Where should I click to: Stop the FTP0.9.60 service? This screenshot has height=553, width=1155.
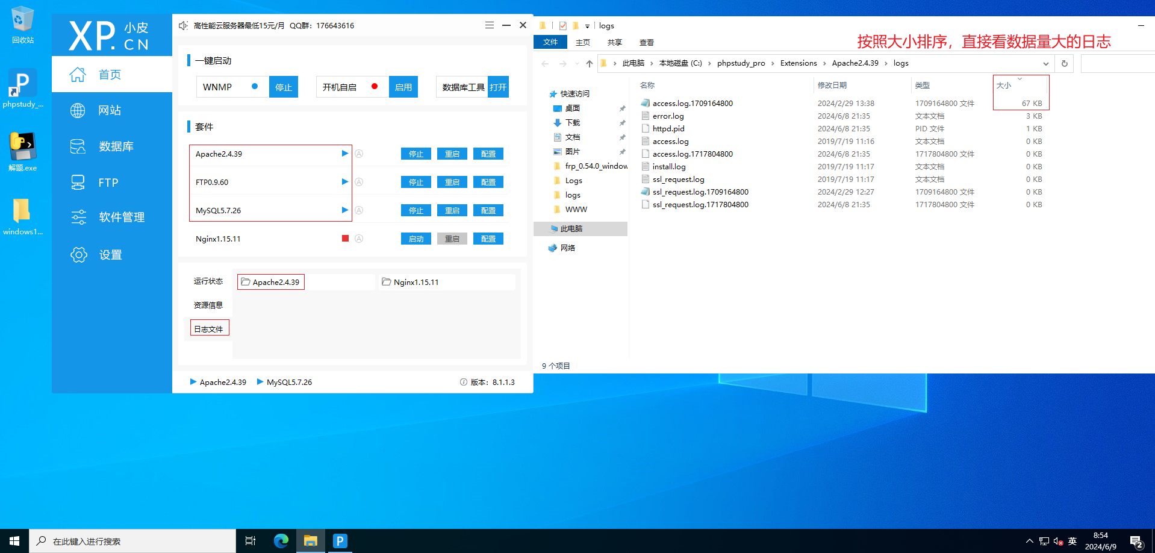tap(416, 182)
